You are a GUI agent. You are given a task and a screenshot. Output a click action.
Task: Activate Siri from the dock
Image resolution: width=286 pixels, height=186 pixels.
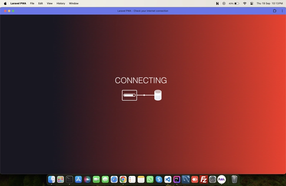(87, 179)
